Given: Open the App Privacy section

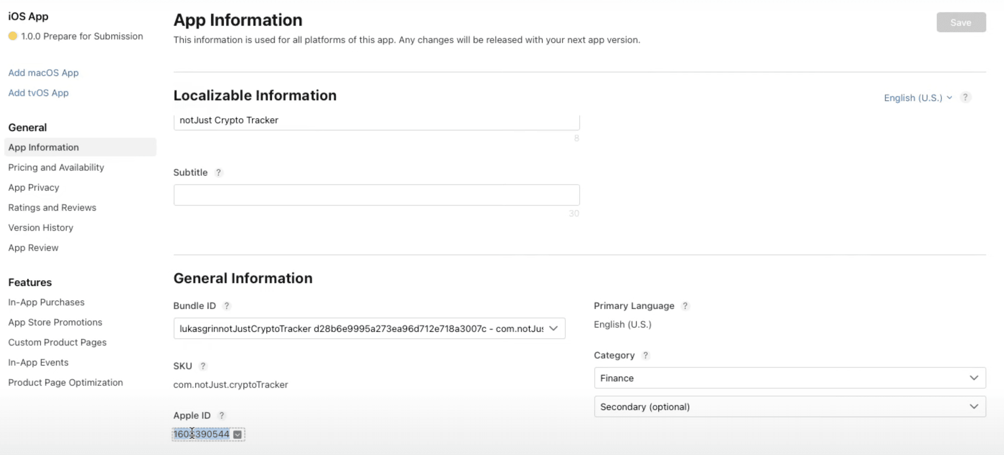Looking at the screenshot, I should point(33,187).
